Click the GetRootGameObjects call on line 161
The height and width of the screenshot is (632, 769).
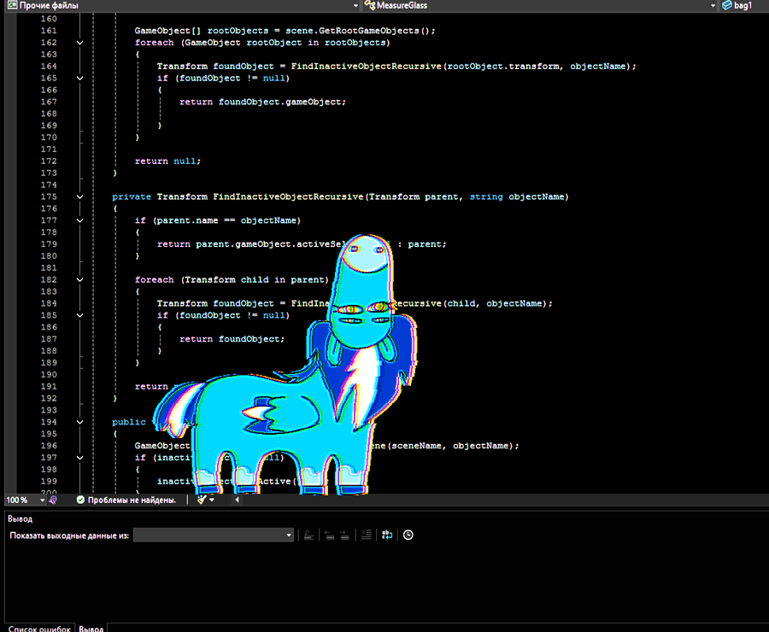coord(369,31)
